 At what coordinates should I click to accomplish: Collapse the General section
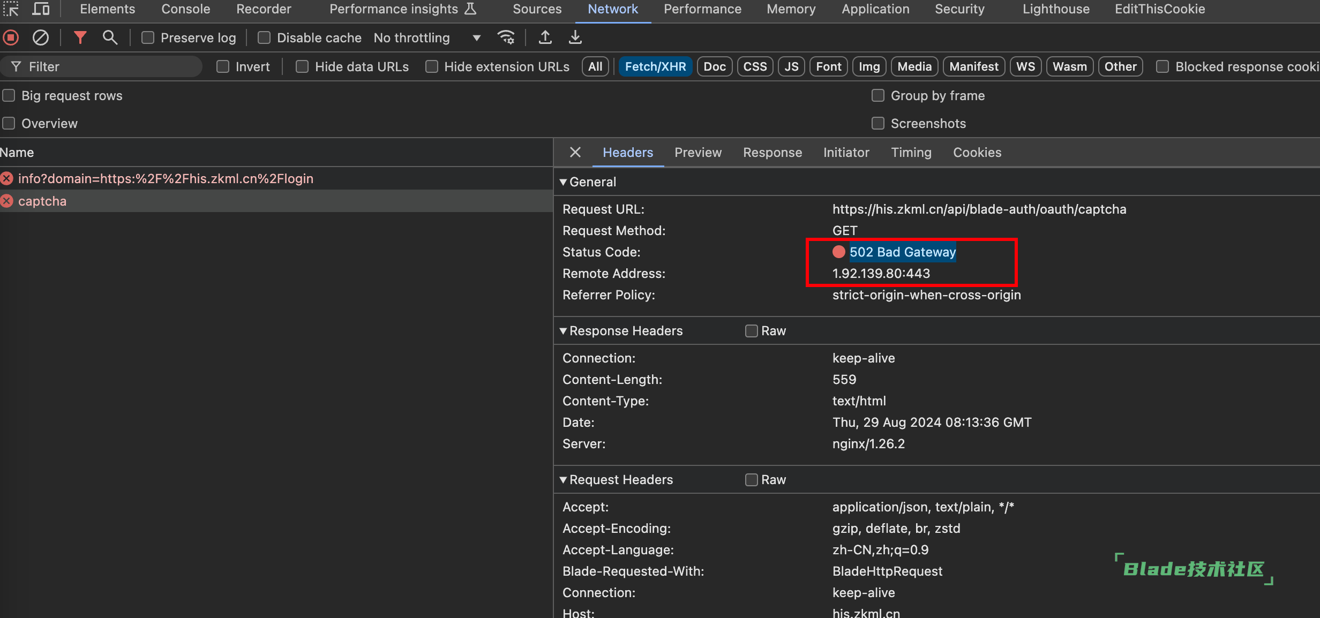click(563, 182)
